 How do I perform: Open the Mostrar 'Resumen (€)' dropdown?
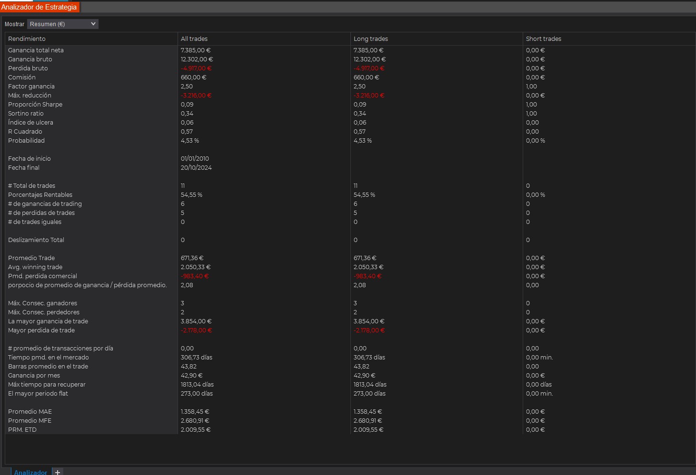pos(62,24)
